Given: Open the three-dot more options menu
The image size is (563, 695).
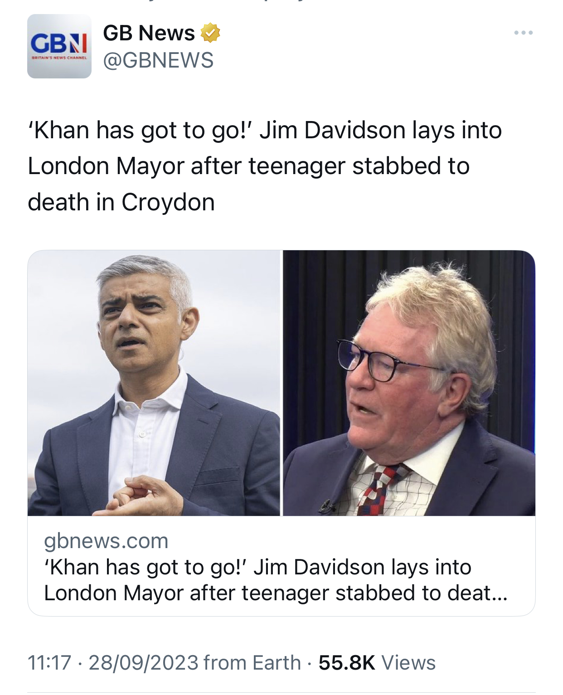Looking at the screenshot, I should tap(524, 33).
